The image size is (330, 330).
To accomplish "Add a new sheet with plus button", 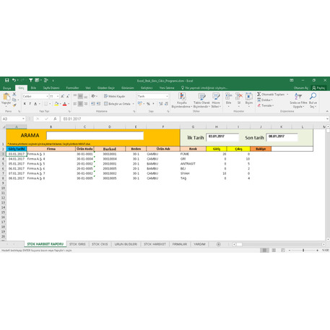I will (x=219, y=244).
